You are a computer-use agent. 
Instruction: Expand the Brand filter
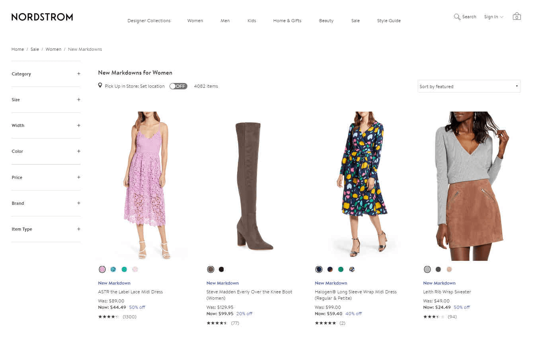46,203
